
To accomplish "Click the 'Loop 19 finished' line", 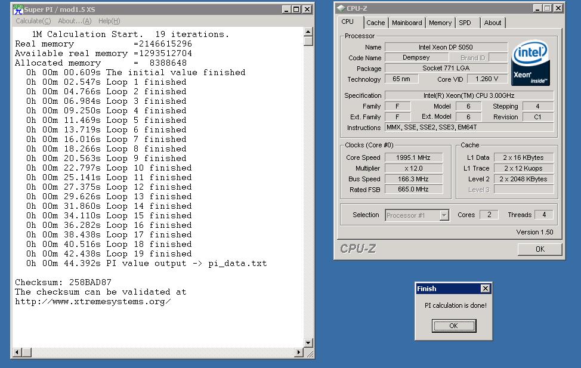I will coord(109,254).
